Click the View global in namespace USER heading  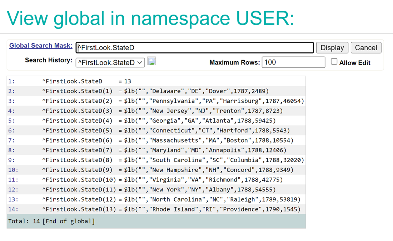(x=150, y=18)
